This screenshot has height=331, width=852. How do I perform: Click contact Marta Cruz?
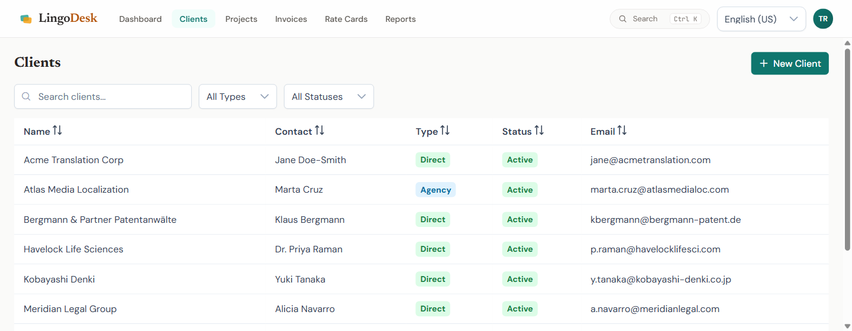tap(299, 190)
